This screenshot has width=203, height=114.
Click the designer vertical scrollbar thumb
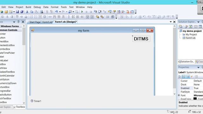click(174, 58)
